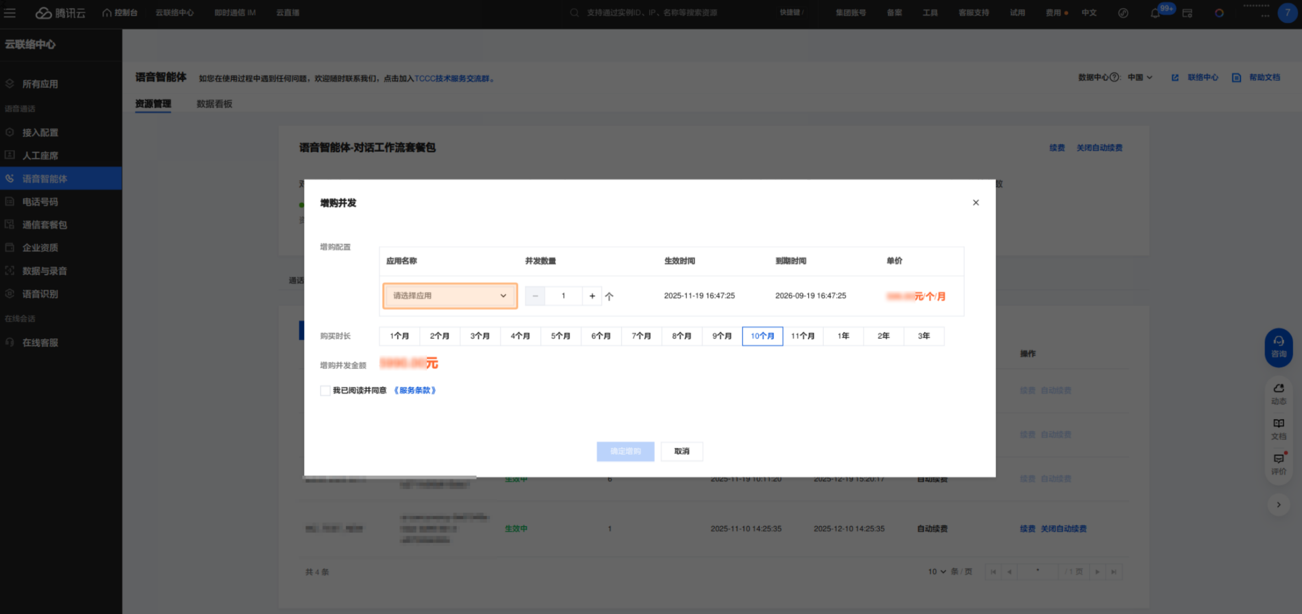
Task: Open the hamburger menu icon
Action: (x=9, y=13)
